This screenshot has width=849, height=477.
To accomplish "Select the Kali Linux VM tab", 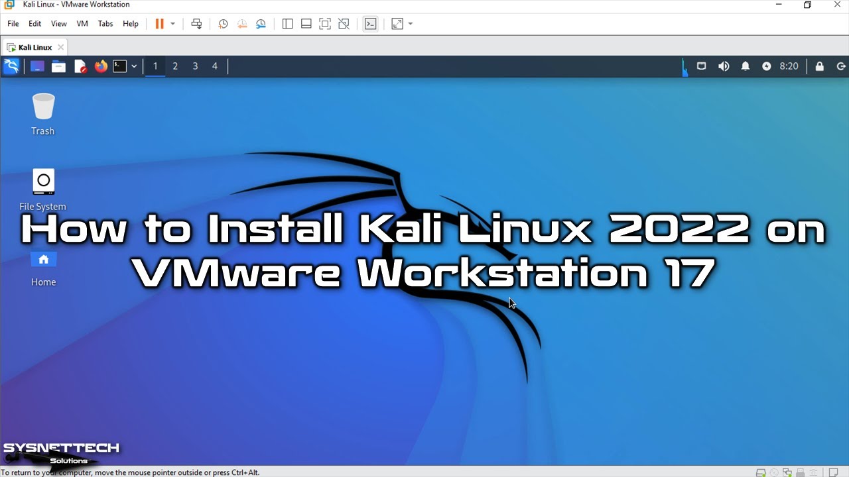I will pos(34,48).
